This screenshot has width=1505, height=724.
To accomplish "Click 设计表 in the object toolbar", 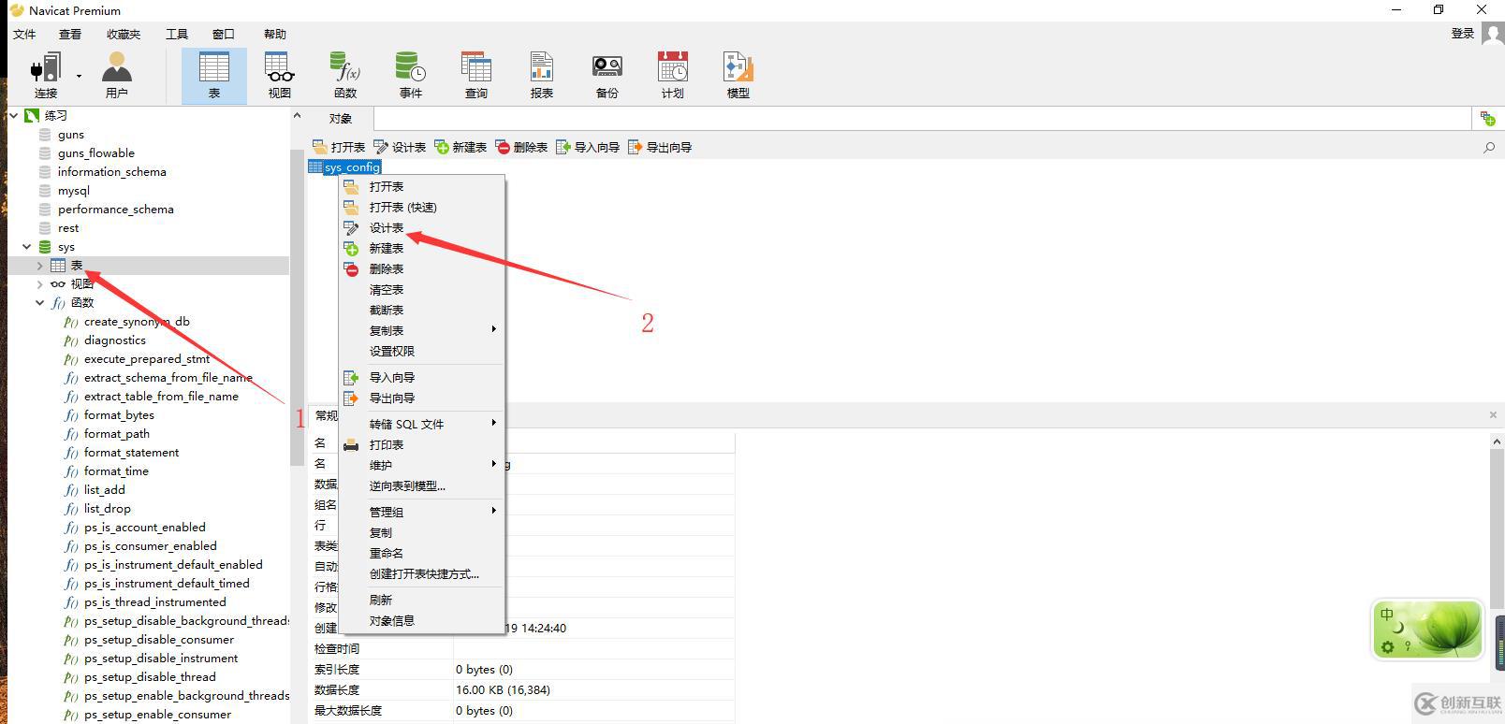I will [400, 147].
